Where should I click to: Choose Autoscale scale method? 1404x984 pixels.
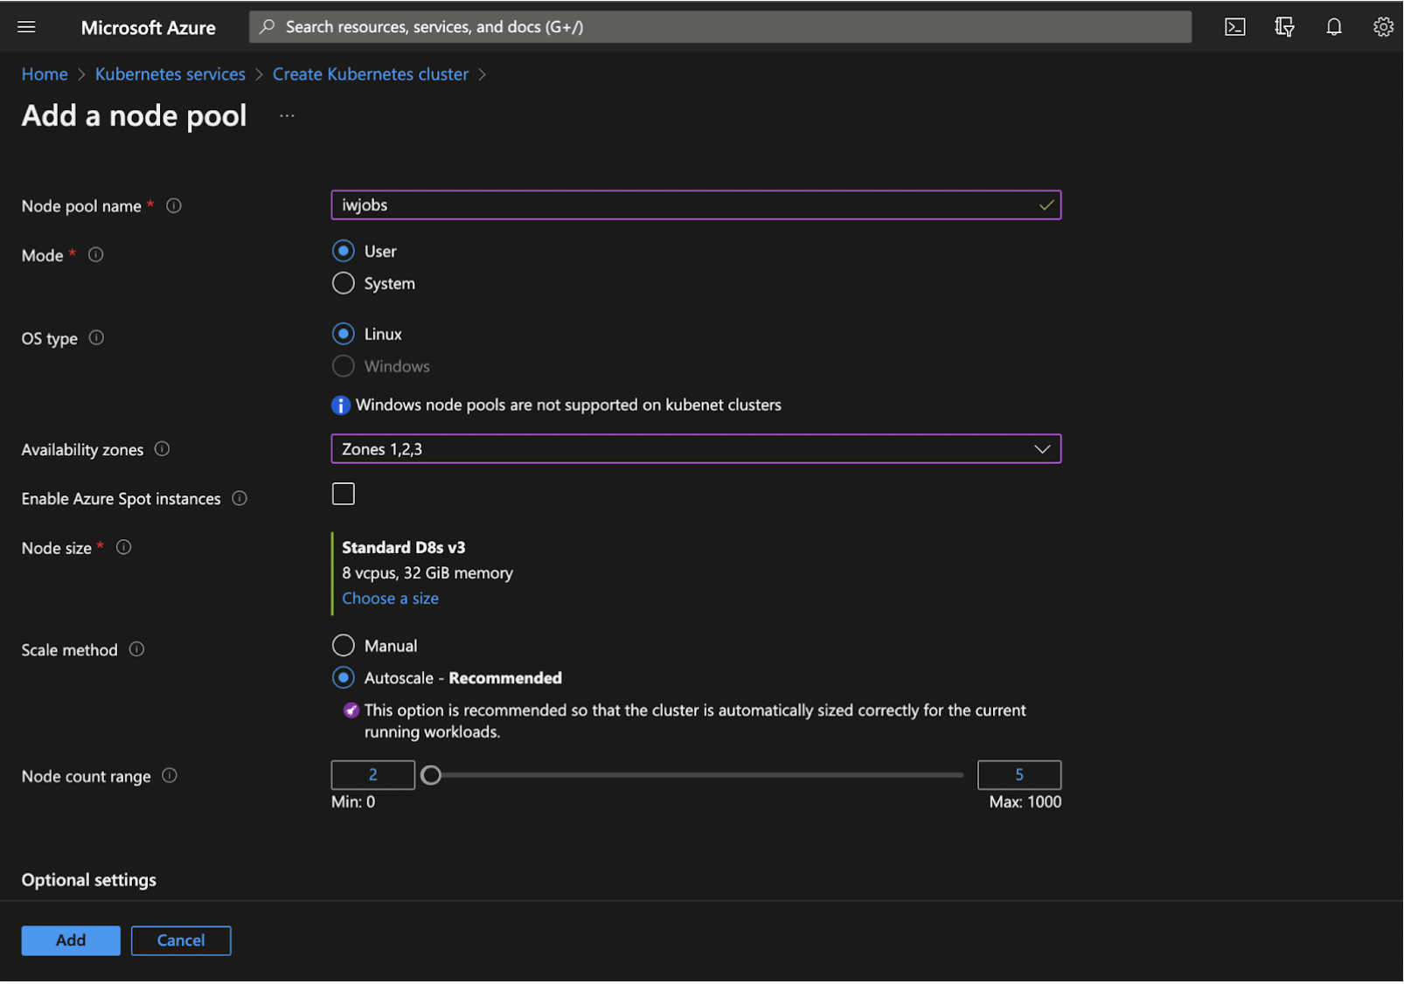343,678
